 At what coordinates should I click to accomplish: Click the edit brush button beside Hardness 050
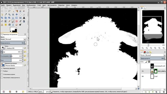25,48
